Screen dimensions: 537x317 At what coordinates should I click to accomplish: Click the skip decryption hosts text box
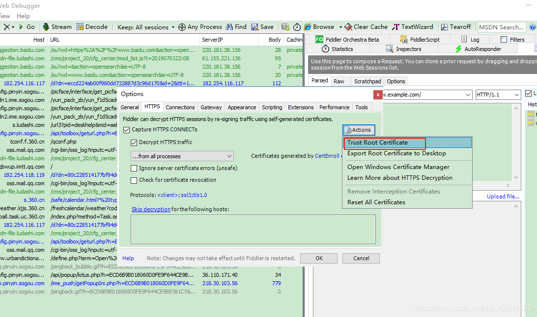(x=253, y=229)
